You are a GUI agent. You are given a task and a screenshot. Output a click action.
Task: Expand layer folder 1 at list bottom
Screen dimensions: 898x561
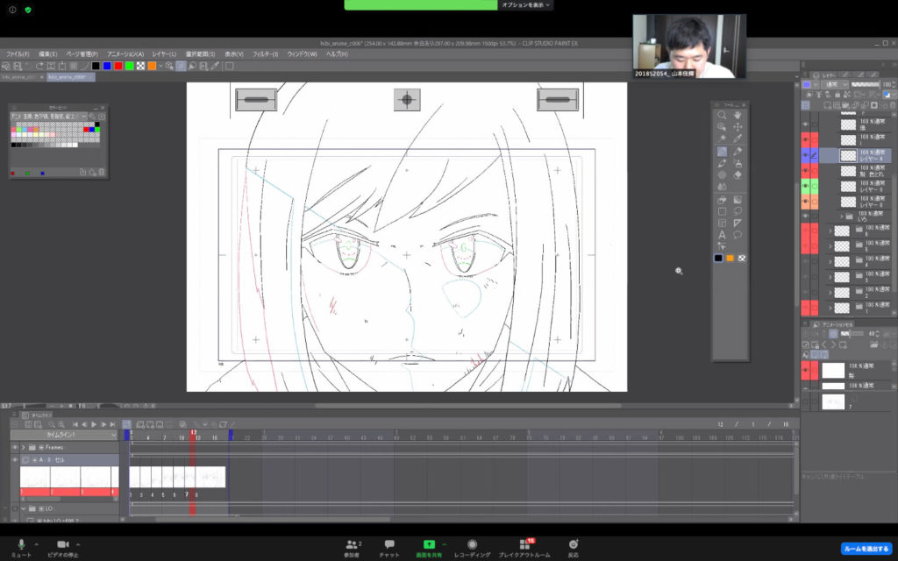[x=830, y=308]
